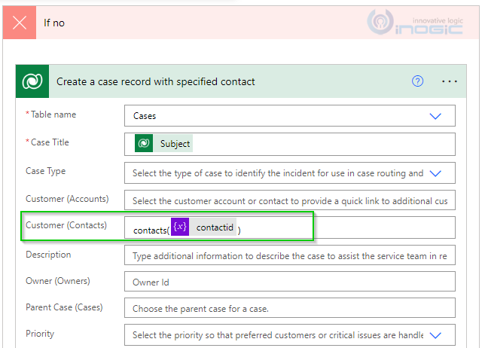The image size is (485, 348).
Task: Expand the Case Type dropdown chevron
Action: (435, 172)
